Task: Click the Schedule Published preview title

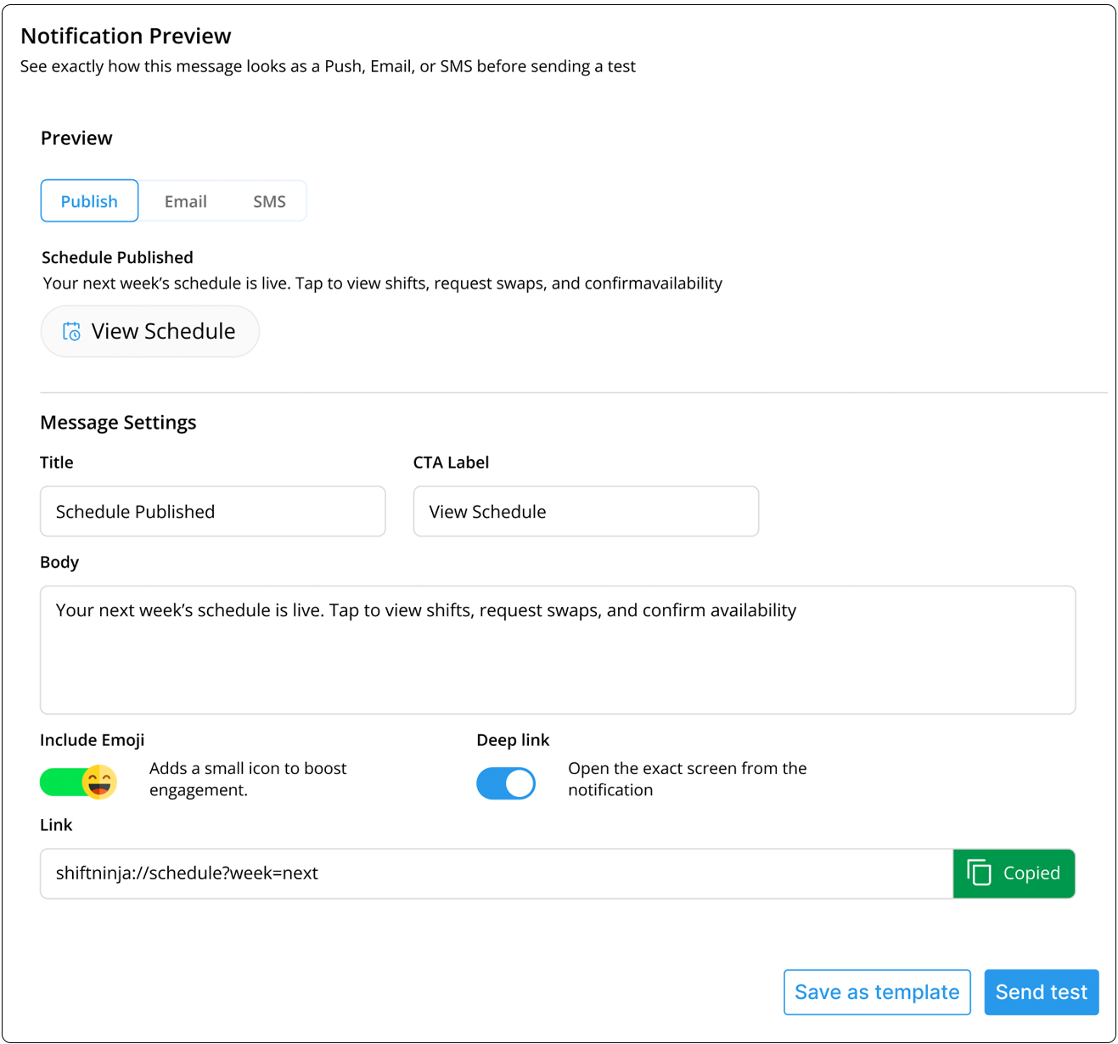Action: click(x=117, y=257)
